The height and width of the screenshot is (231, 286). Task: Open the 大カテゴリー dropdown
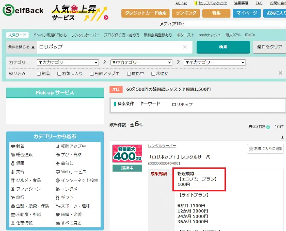pos(68,63)
